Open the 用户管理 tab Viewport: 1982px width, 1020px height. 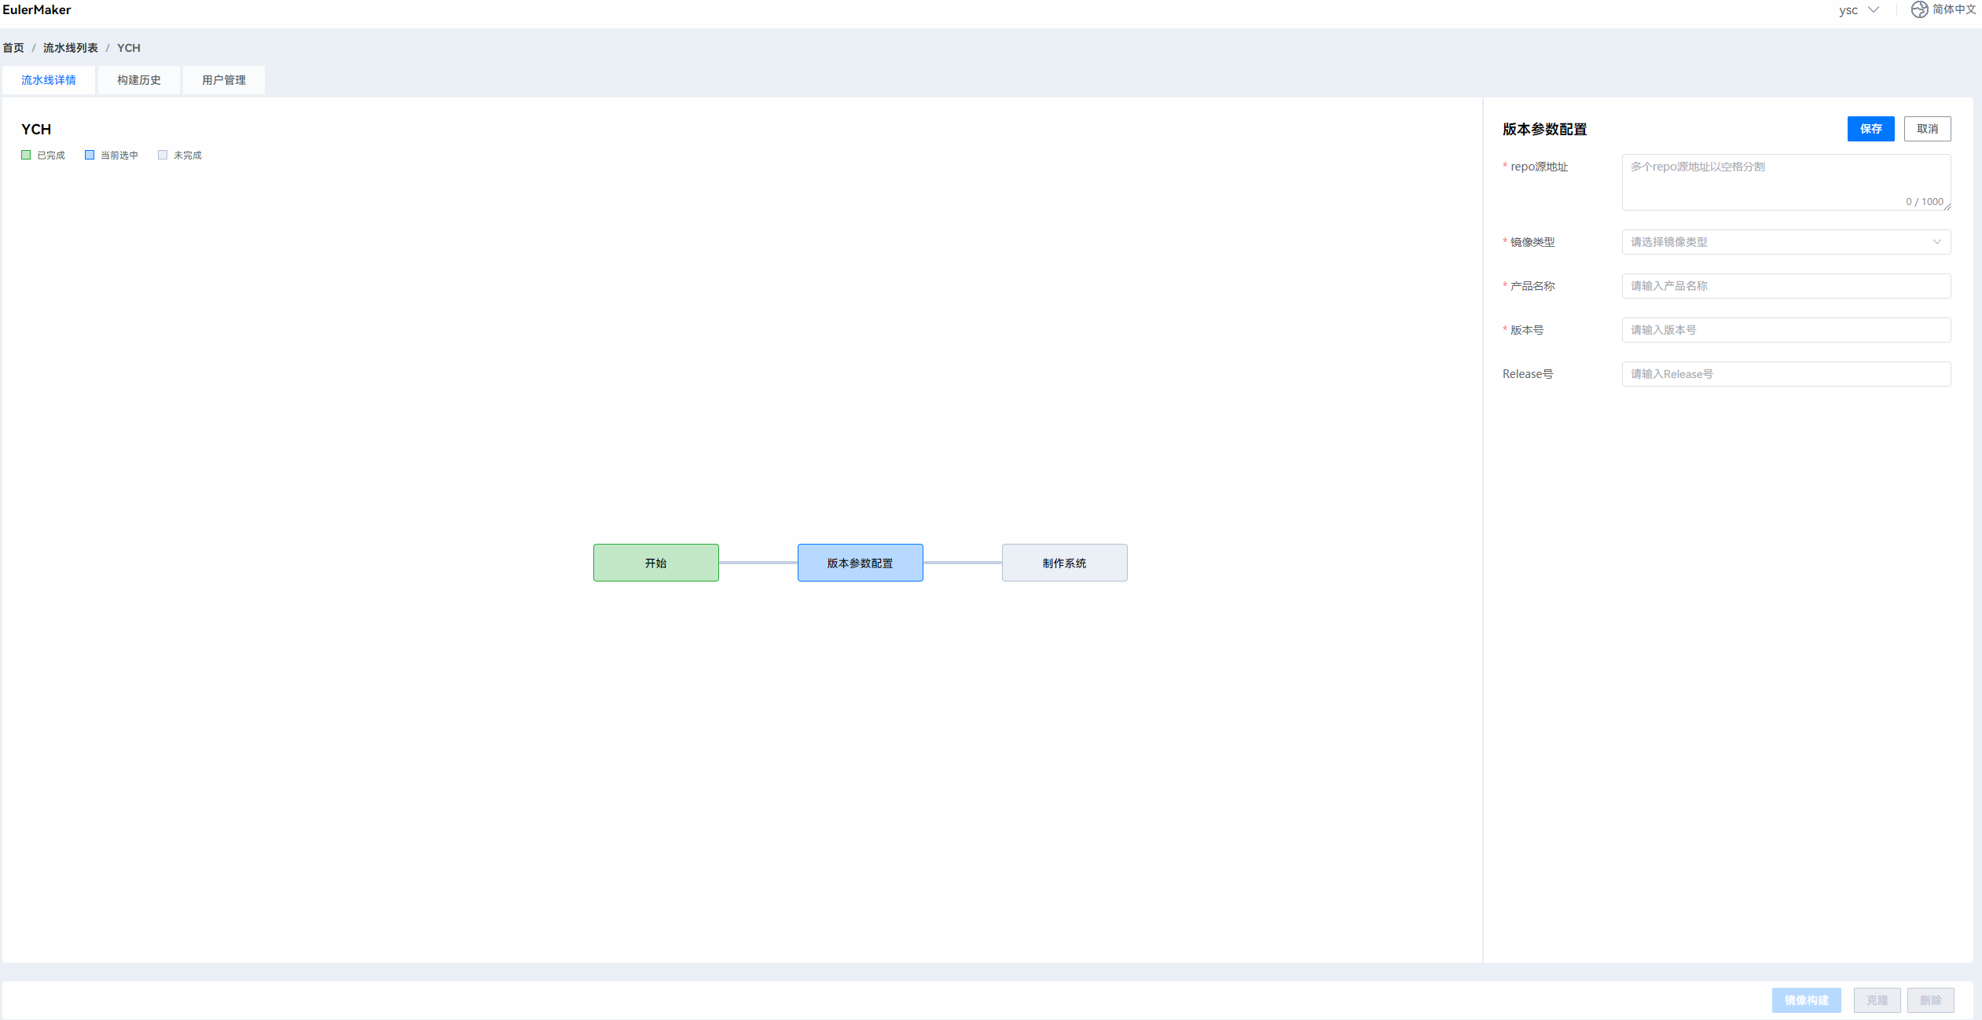[224, 80]
